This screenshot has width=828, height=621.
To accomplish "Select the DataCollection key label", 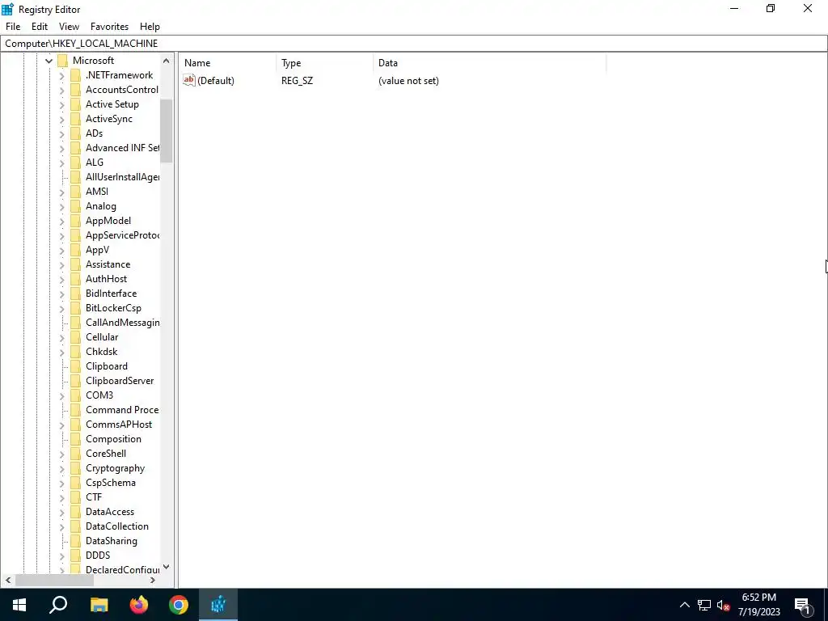I will [117, 526].
